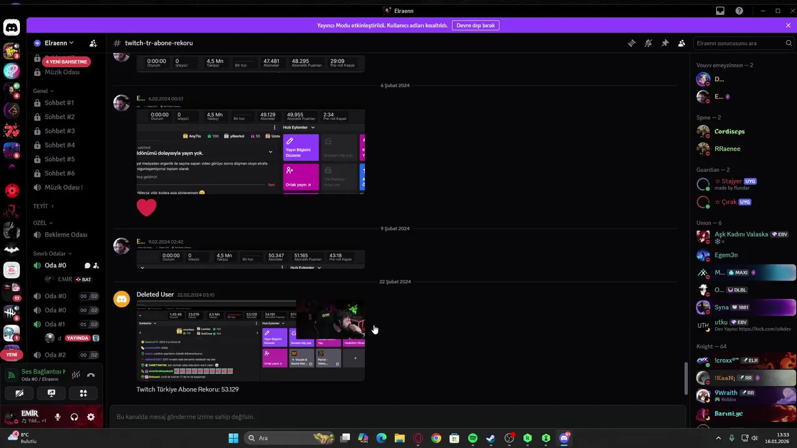Image resolution: width=797 pixels, height=448 pixels.
Task: Toggle deafen headphones icon
Action: [74, 417]
